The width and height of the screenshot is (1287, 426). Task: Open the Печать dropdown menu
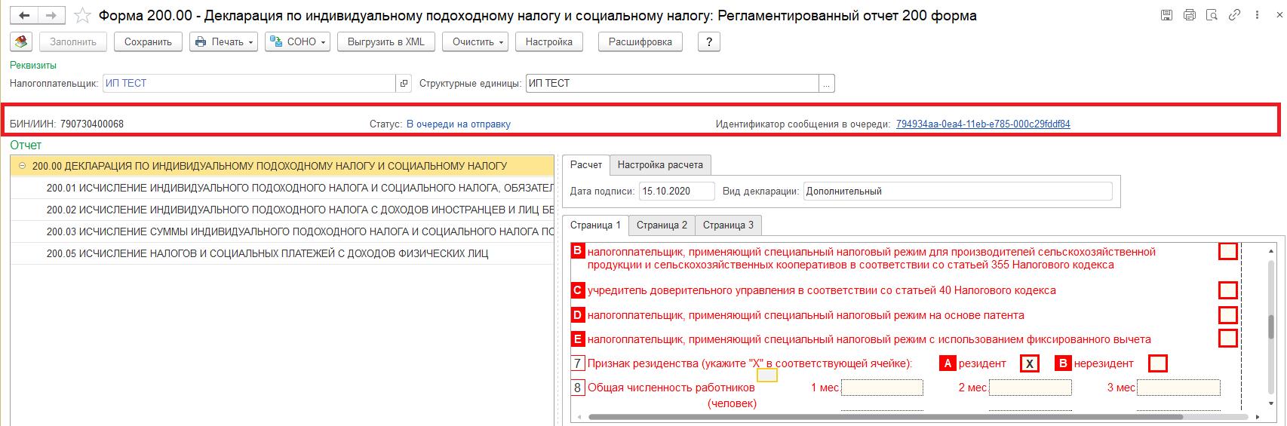(223, 42)
